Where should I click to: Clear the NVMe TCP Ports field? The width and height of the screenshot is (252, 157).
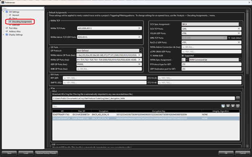pyautogui.click(x=139, y=28)
